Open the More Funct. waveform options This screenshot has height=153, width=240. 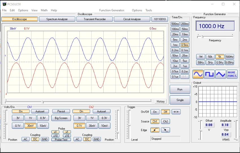point(232,74)
